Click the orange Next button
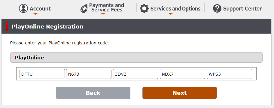The image size is (274, 108). [180, 93]
